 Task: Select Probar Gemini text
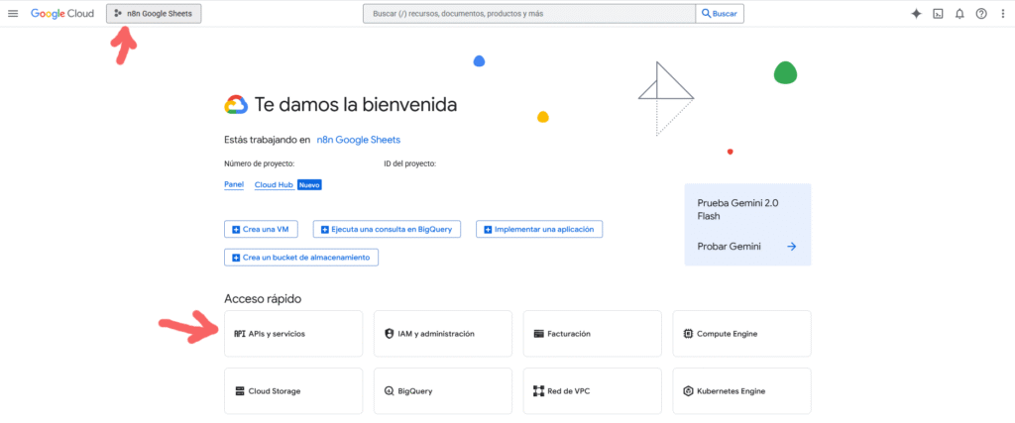tap(729, 247)
